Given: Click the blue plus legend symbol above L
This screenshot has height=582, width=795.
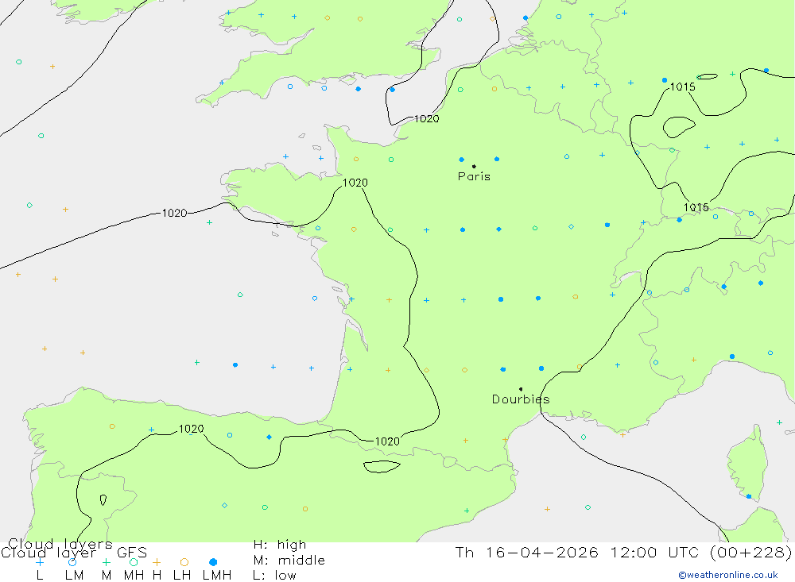Looking at the screenshot, I should pyautogui.click(x=40, y=562).
